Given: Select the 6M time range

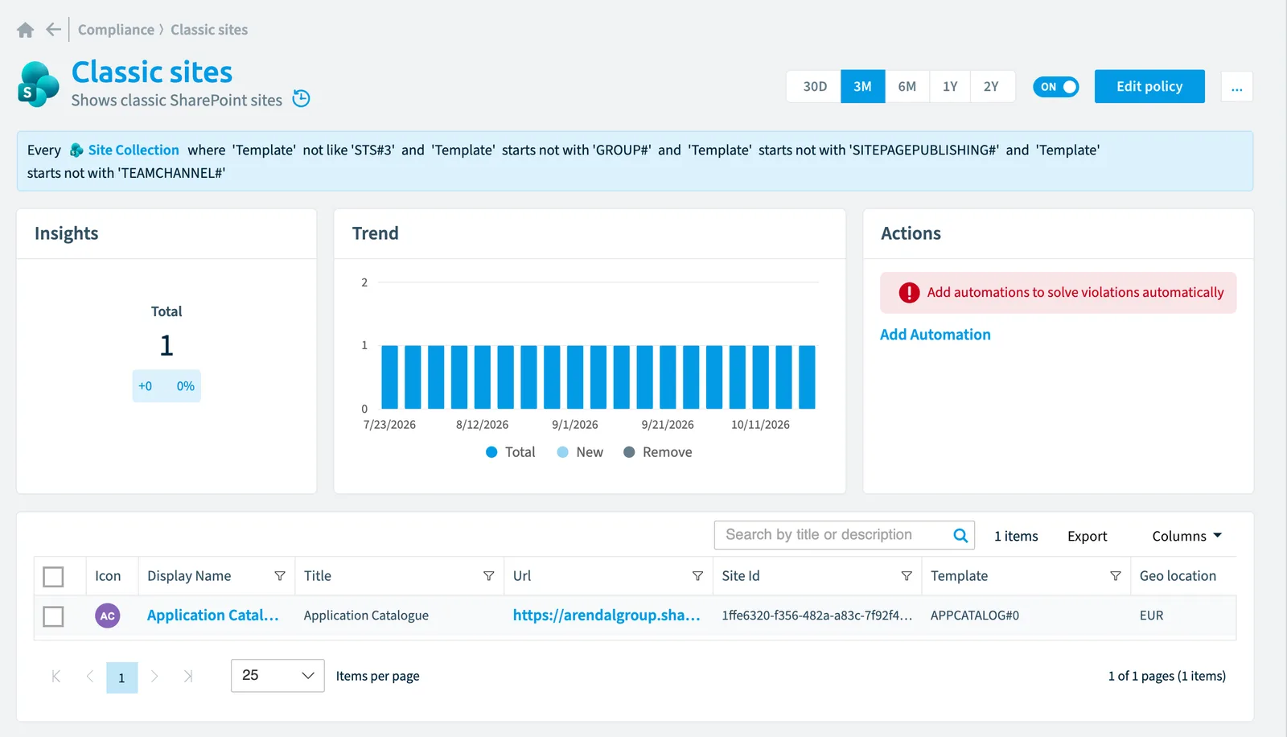Looking at the screenshot, I should pos(907,86).
